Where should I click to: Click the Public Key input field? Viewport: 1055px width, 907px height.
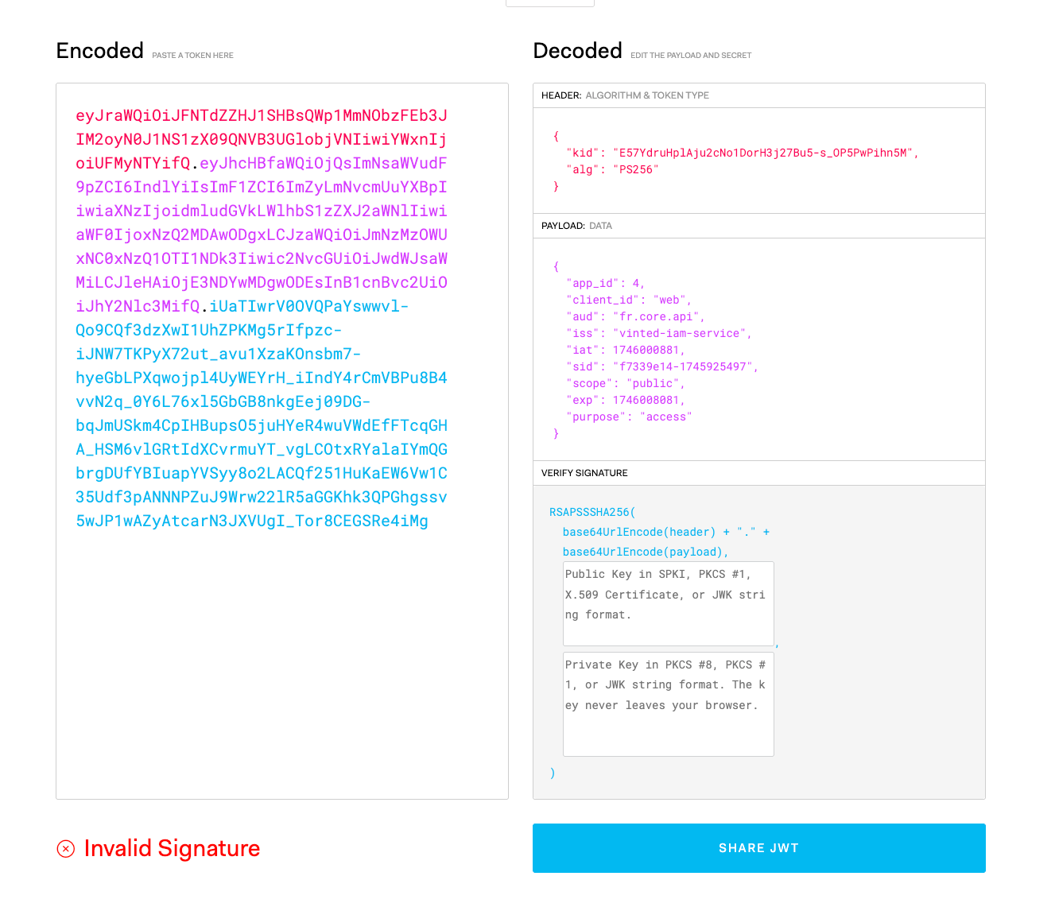click(668, 604)
